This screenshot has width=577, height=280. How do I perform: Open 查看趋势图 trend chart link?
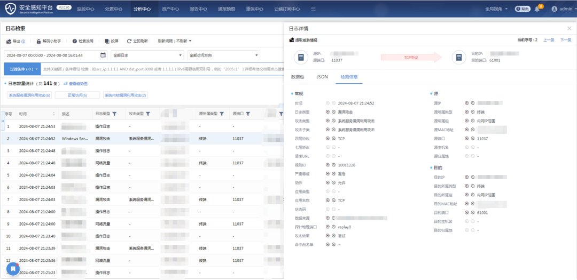(x=76, y=83)
